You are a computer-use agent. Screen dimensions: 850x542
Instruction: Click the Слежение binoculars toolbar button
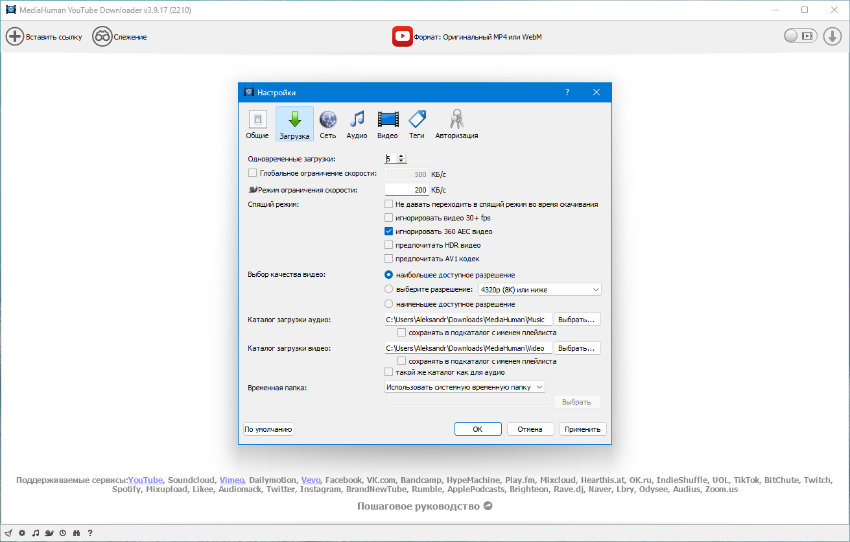coord(120,36)
